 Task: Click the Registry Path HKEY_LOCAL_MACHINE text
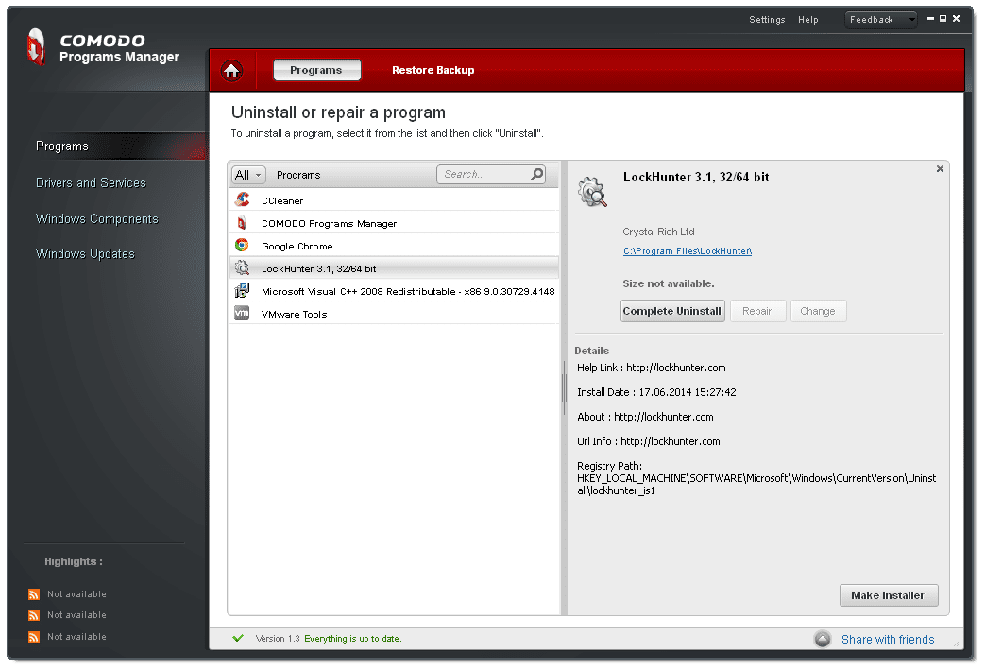pyautogui.click(x=756, y=477)
